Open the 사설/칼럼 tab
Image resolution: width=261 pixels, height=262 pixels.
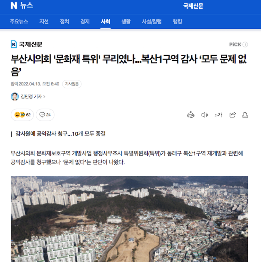(151, 21)
